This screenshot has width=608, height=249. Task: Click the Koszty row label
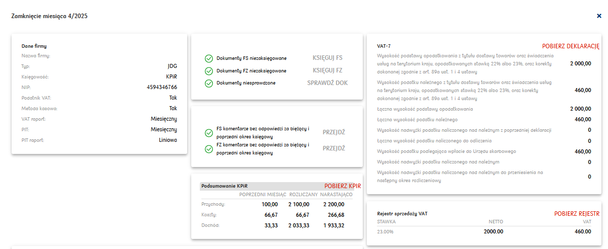(210, 215)
